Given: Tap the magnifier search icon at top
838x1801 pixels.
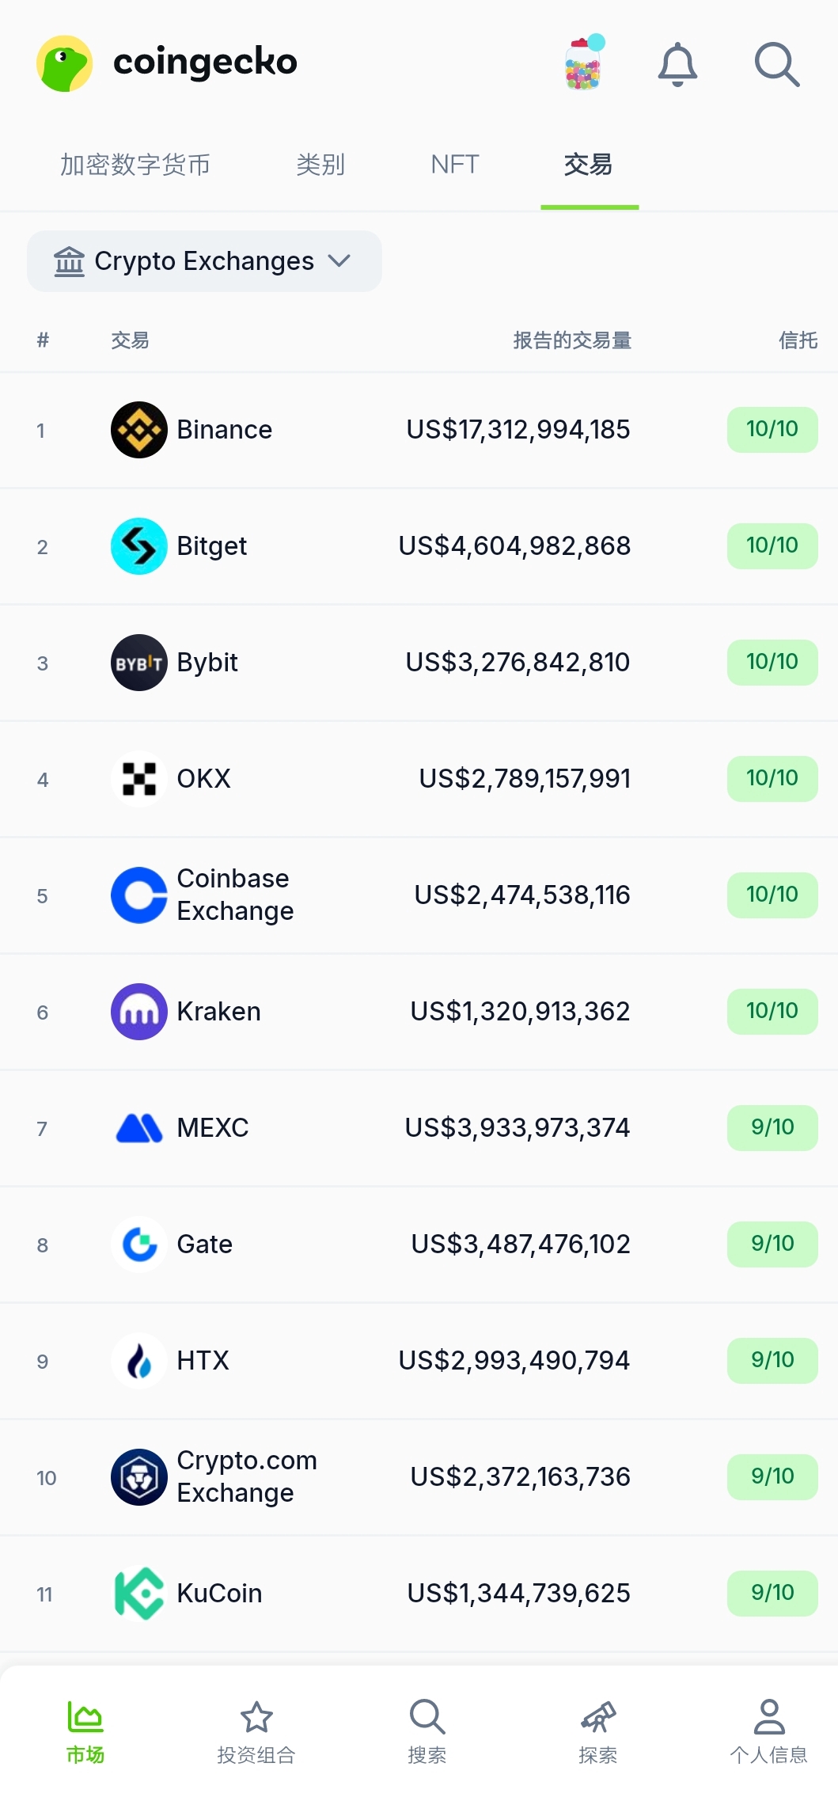Looking at the screenshot, I should coord(777,64).
